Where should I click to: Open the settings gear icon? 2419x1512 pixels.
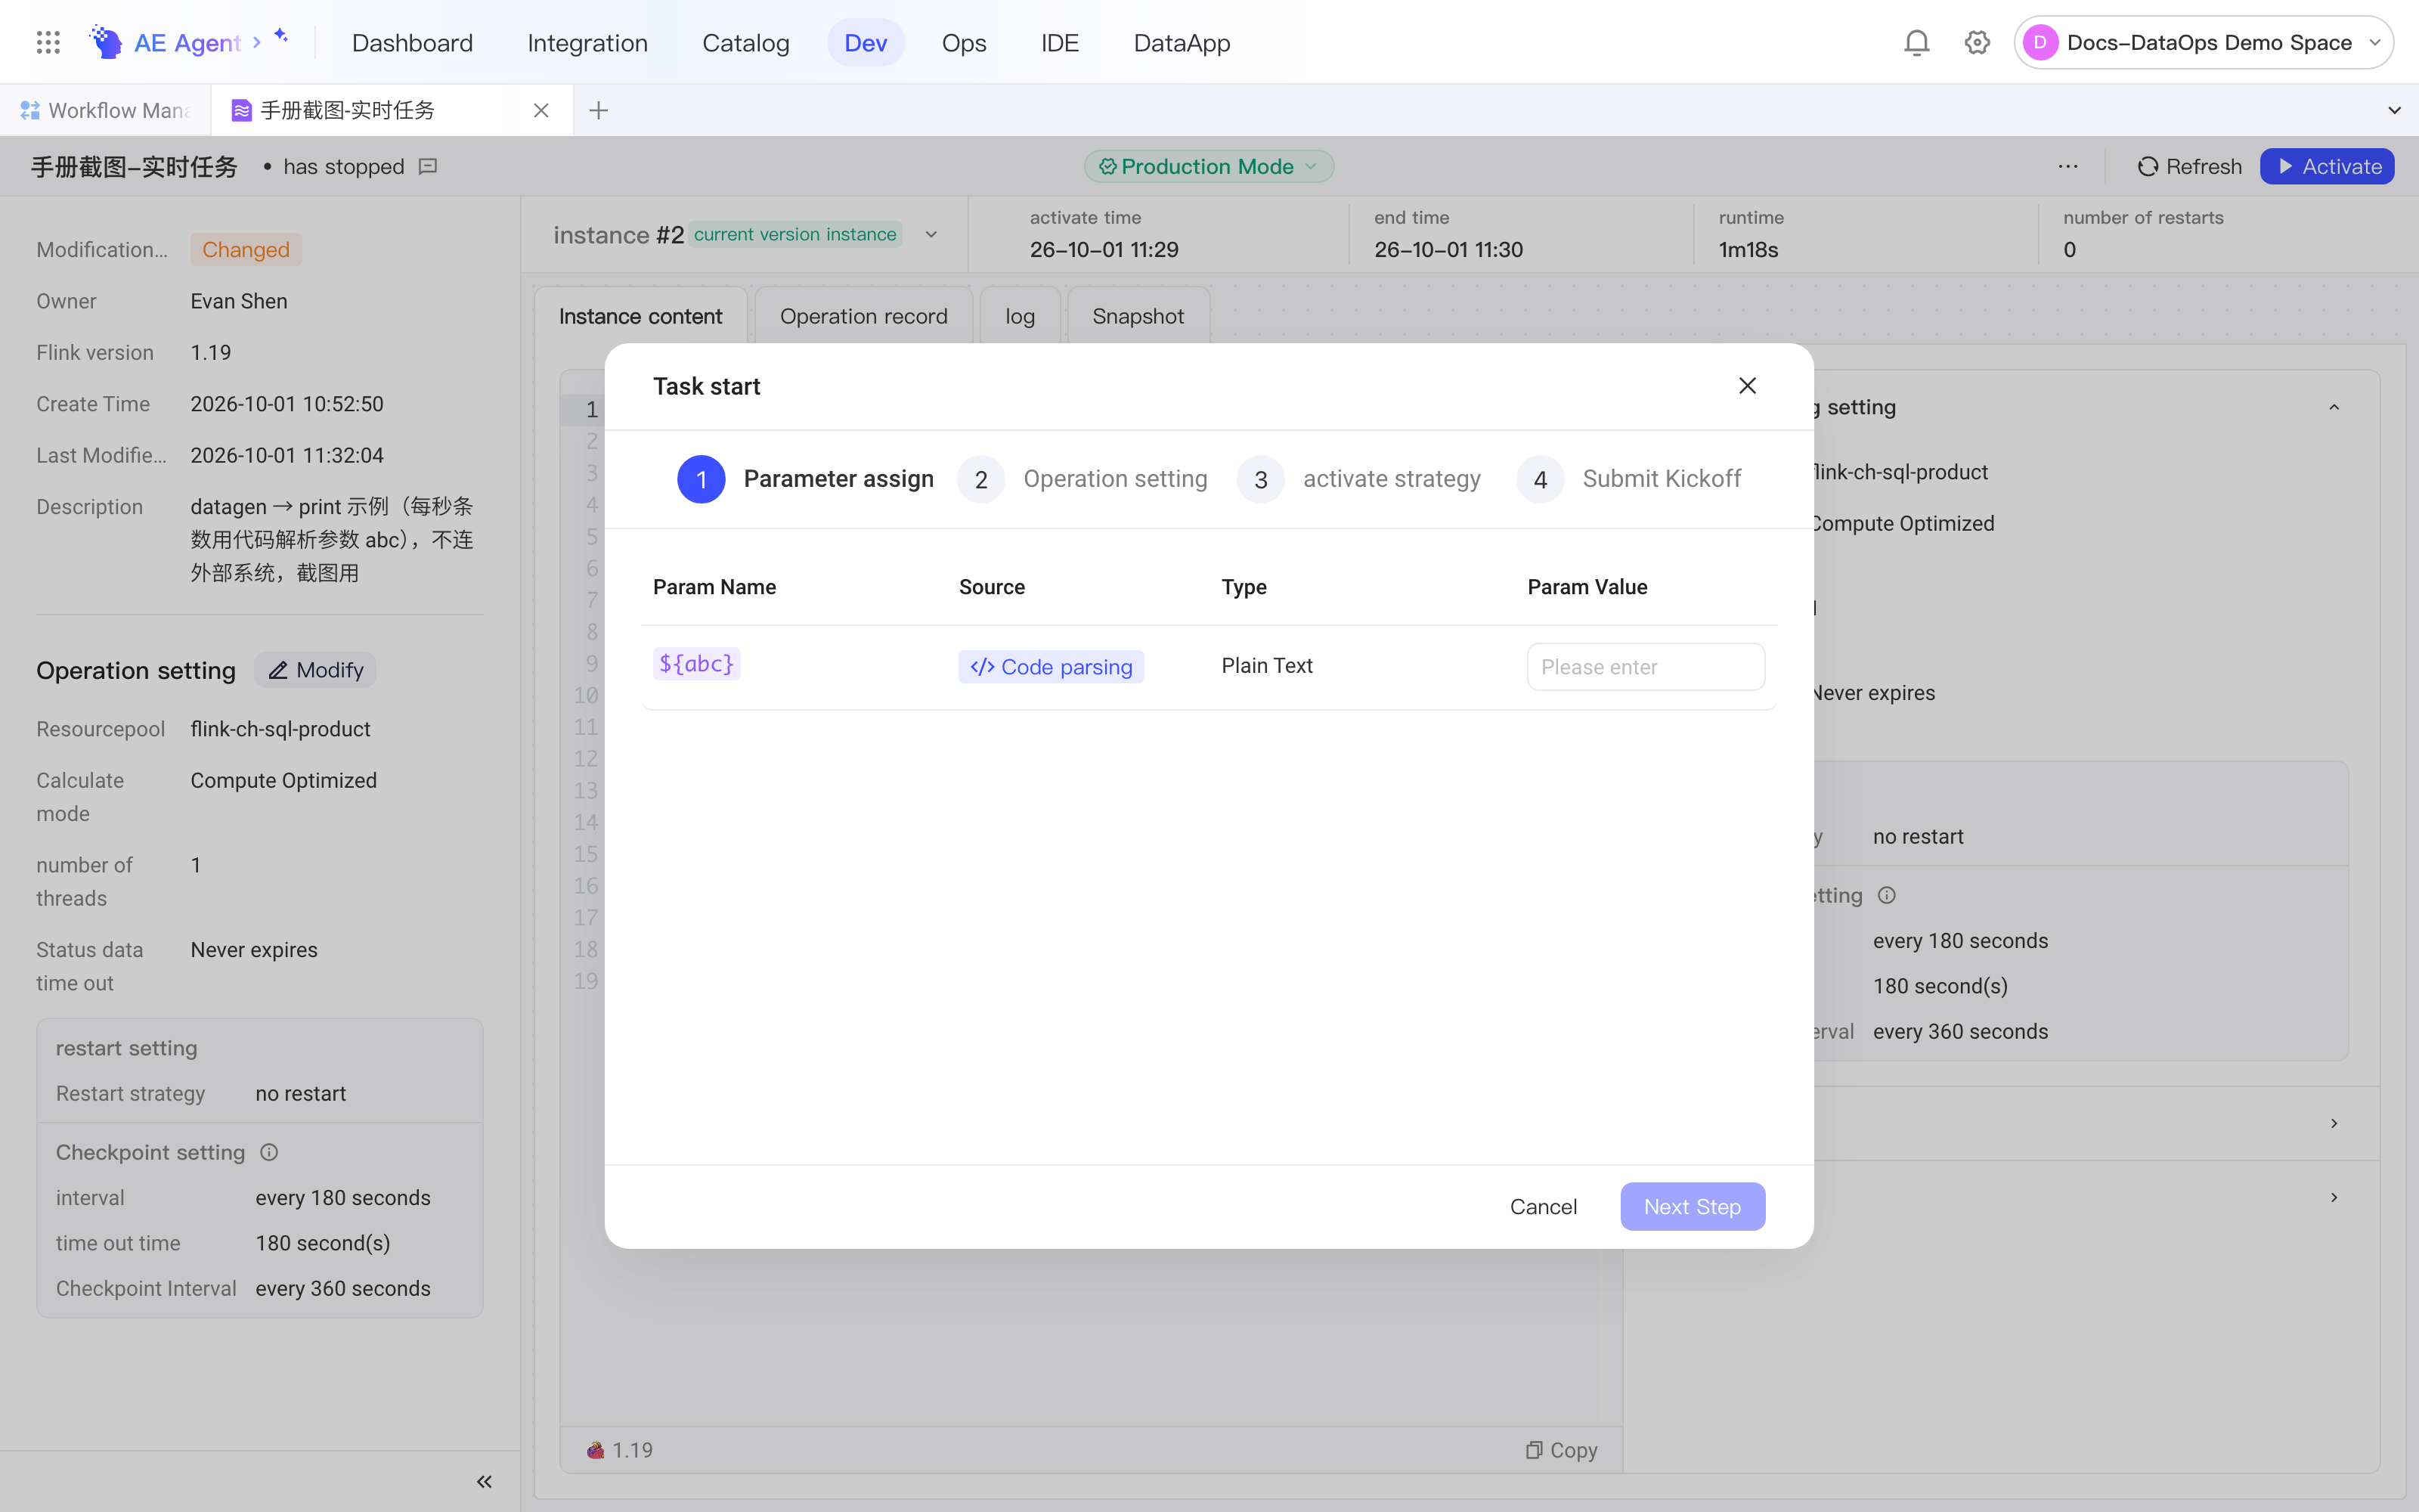click(x=1978, y=42)
